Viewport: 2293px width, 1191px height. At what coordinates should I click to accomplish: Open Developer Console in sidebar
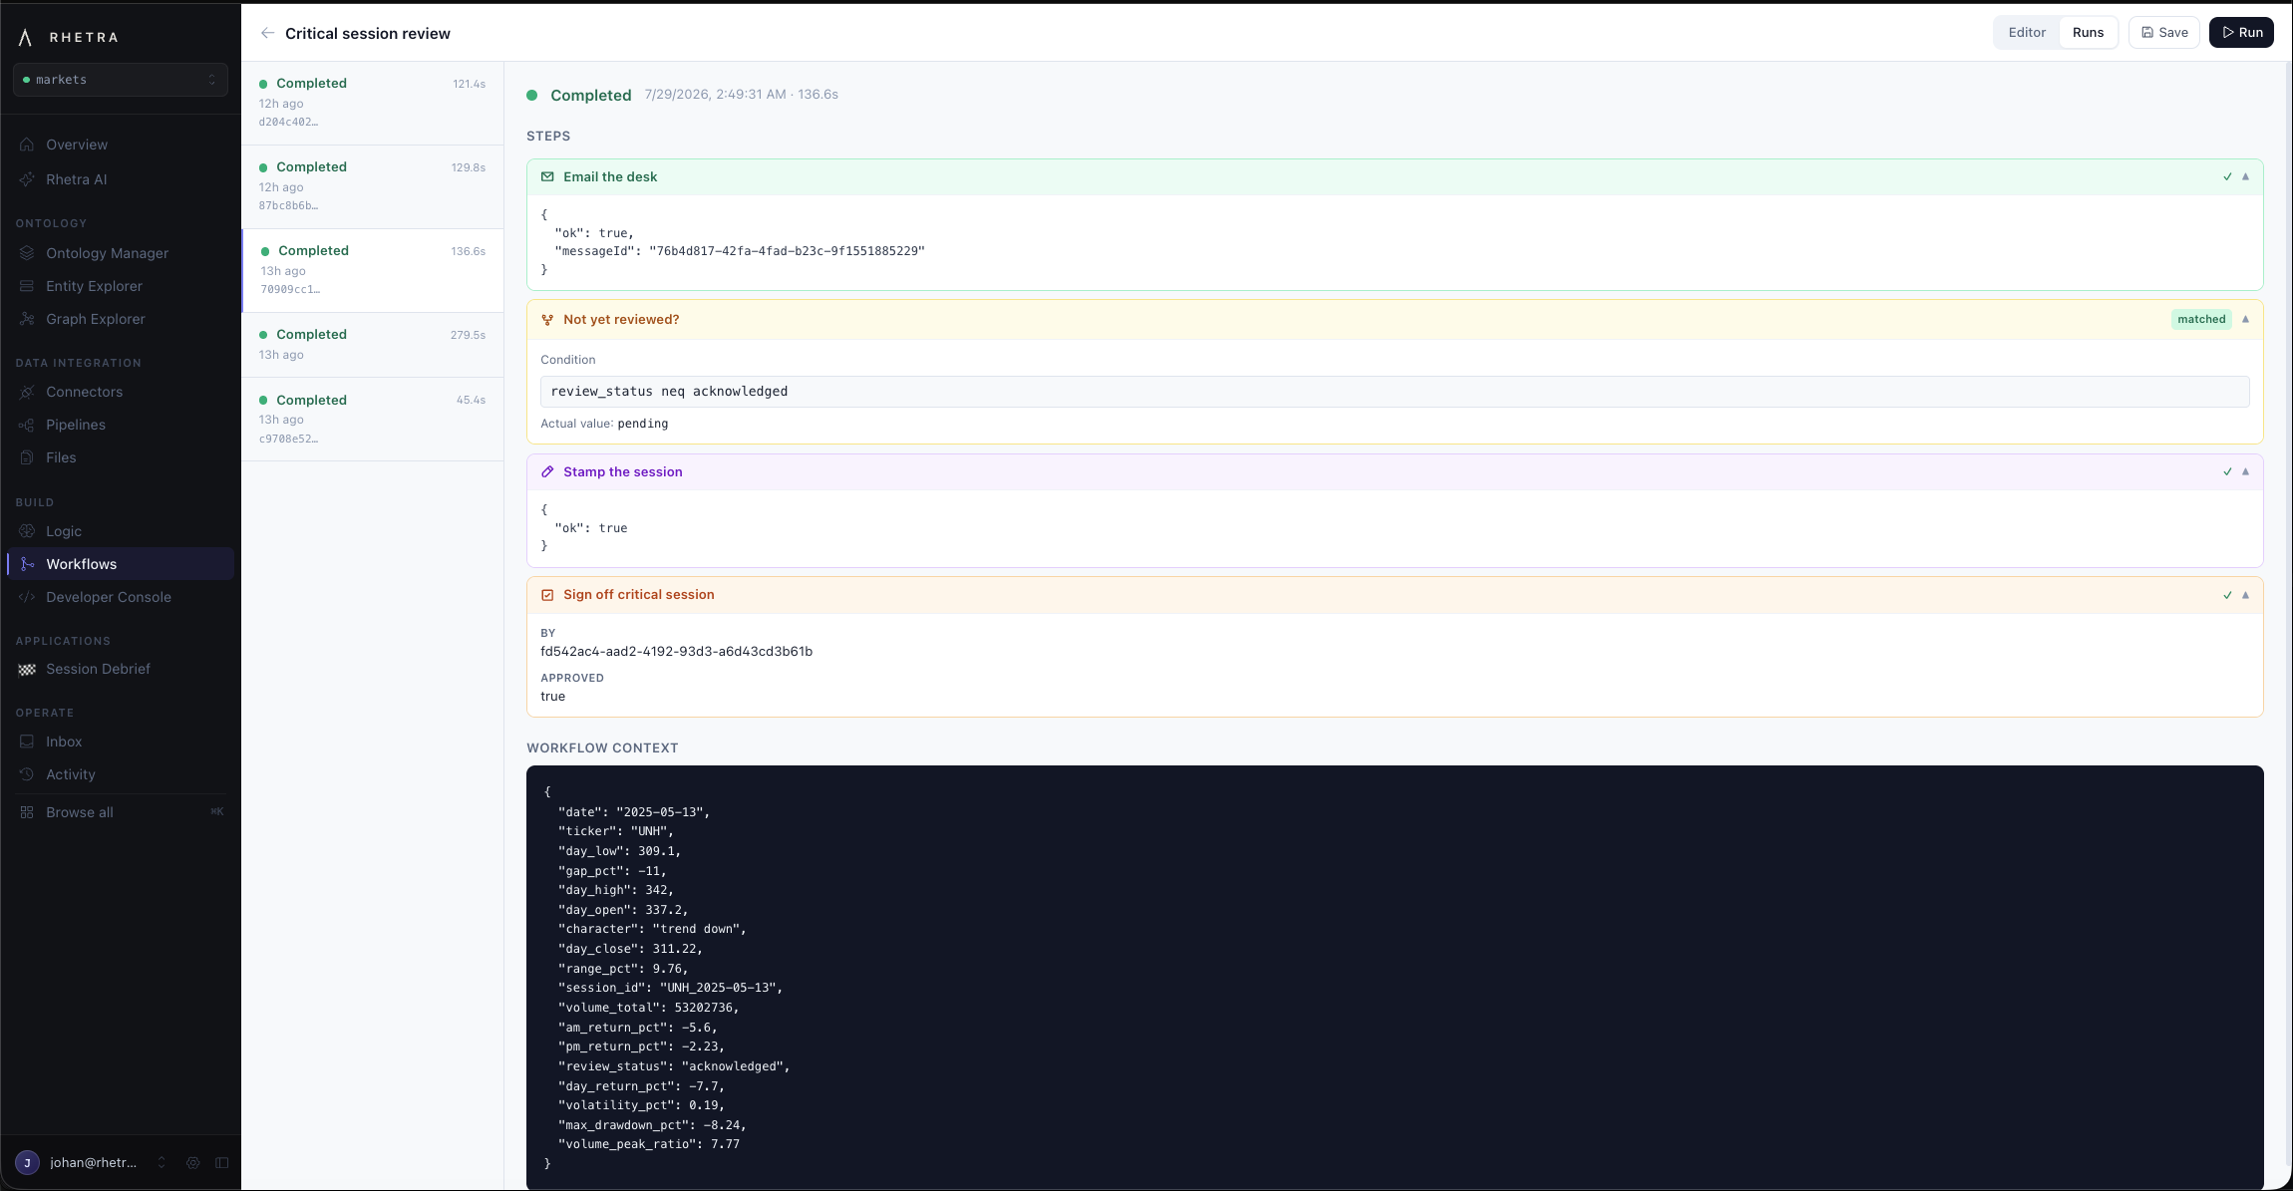coord(121,597)
